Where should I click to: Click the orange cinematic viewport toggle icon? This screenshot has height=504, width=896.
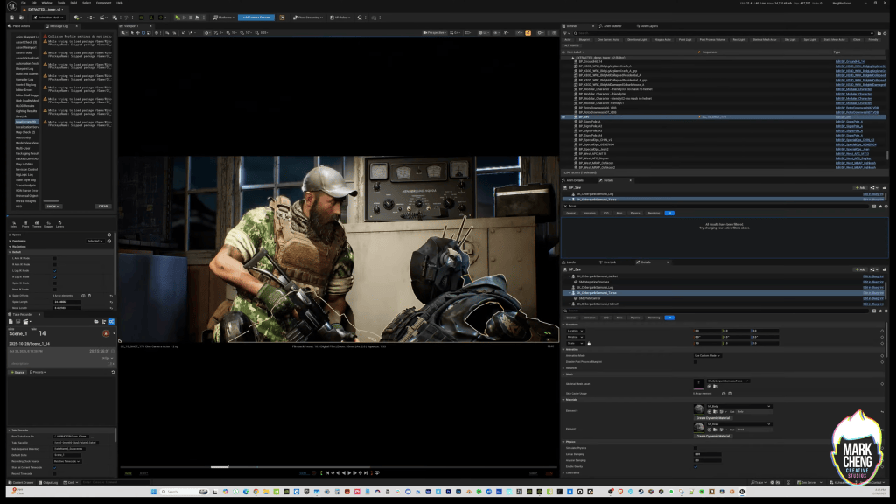(x=528, y=32)
